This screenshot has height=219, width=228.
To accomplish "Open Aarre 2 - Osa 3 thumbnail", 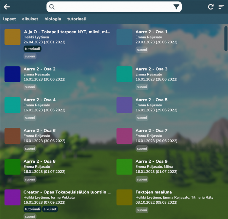I will tap(124, 74).
